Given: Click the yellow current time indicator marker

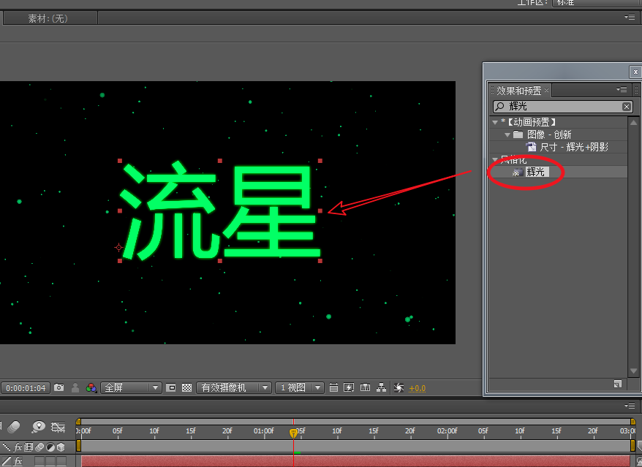Looking at the screenshot, I should 293,433.
